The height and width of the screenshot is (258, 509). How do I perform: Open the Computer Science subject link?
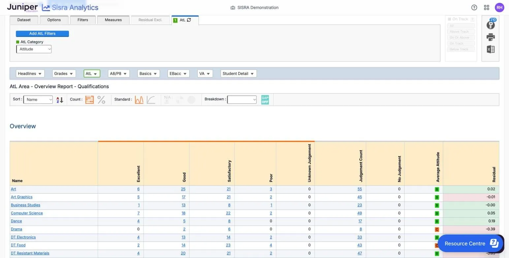pos(27,213)
